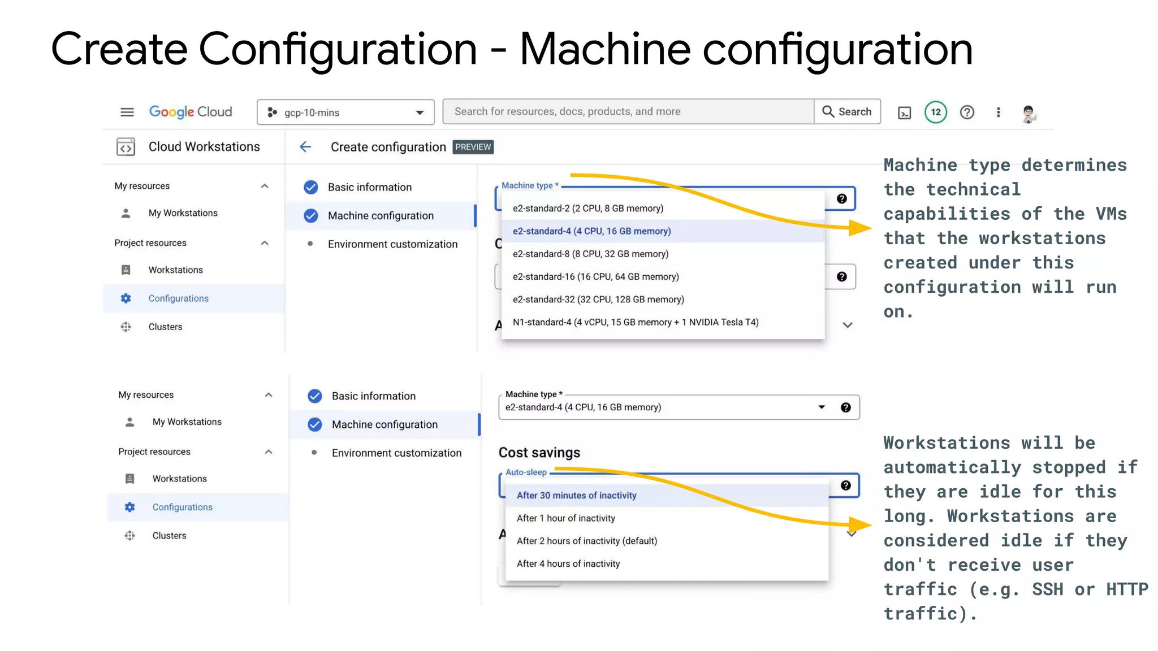Click upper My Workstations person icon
The image size is (1158, 651).
pos(126,213)
